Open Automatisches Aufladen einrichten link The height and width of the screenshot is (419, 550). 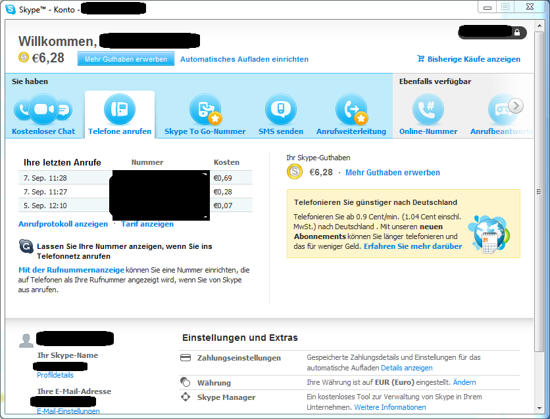pyautogui.click(x=244, y=59)
